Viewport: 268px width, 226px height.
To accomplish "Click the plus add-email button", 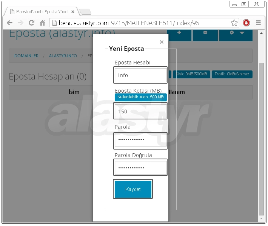I will (179, 35).
